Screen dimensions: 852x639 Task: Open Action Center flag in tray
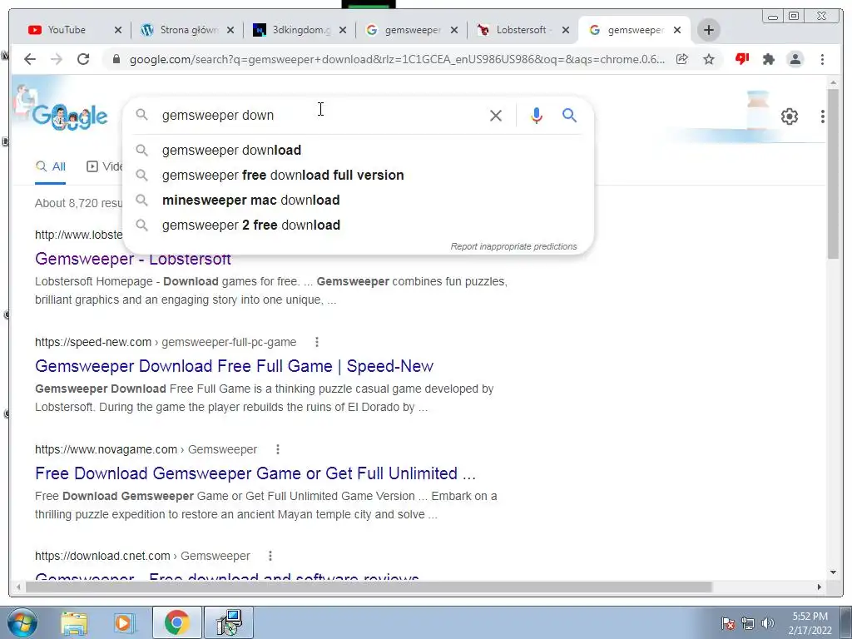coord(728,622)
